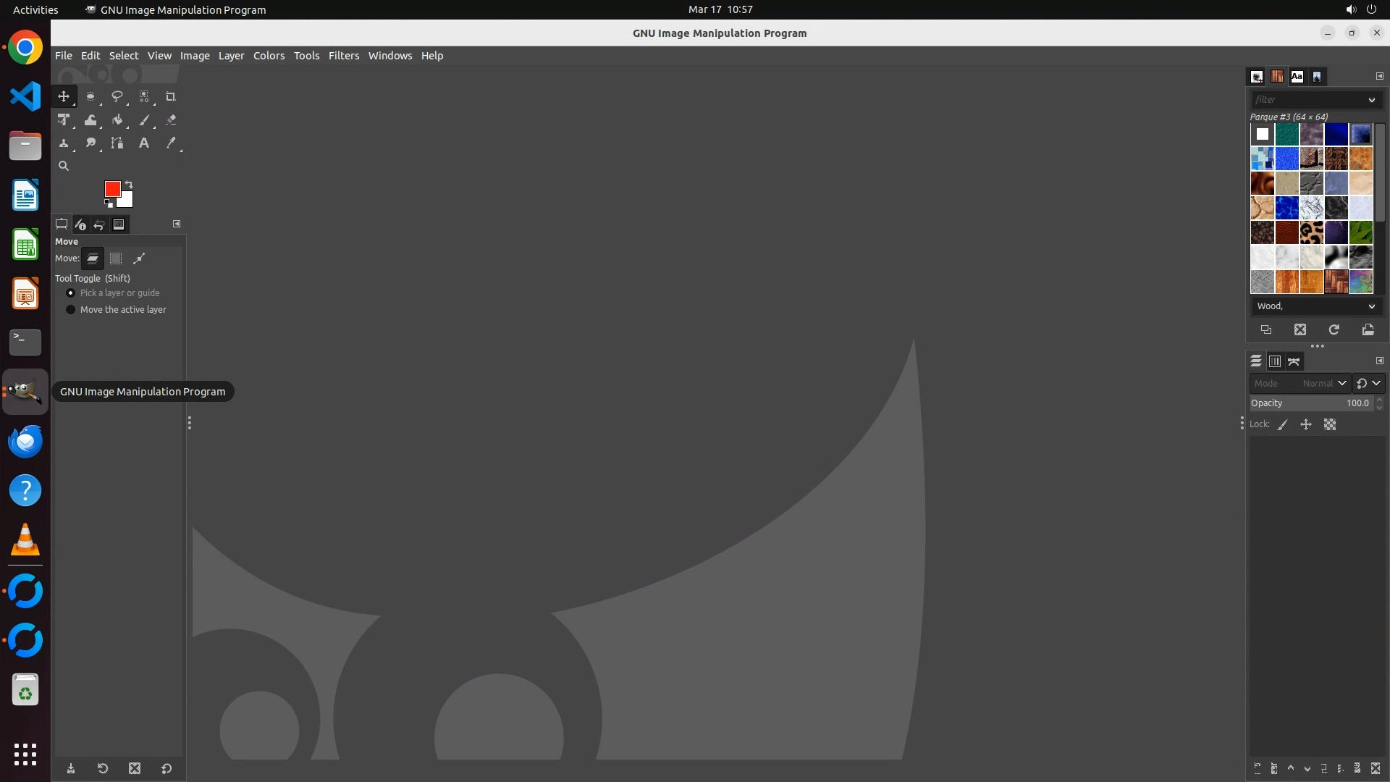This screenshot has width=1390, height=782.
Task: Open the Filters menu
Action: click(x=343, y=56)
